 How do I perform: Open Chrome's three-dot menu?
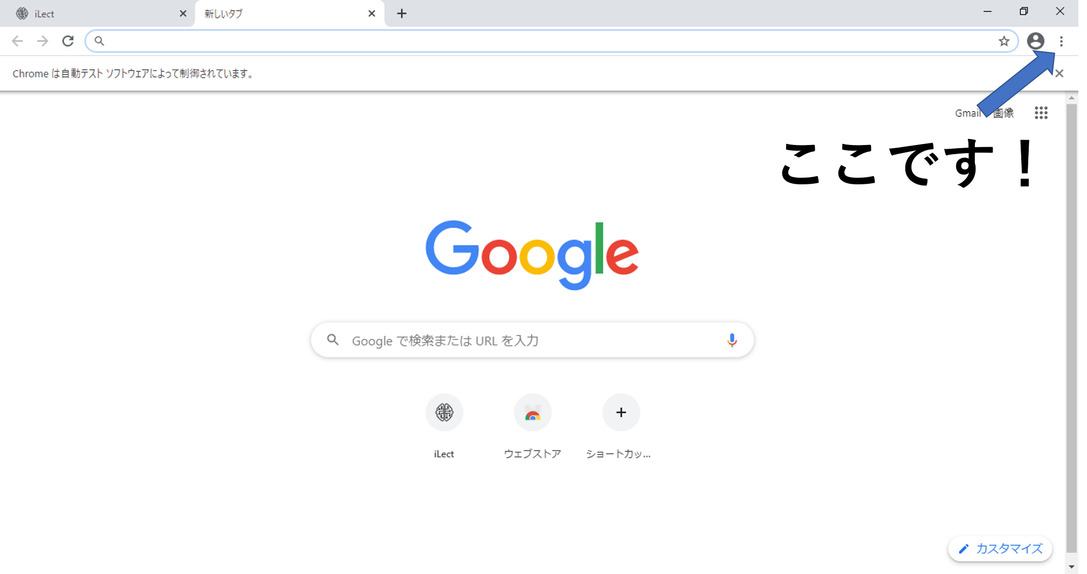1061,41
